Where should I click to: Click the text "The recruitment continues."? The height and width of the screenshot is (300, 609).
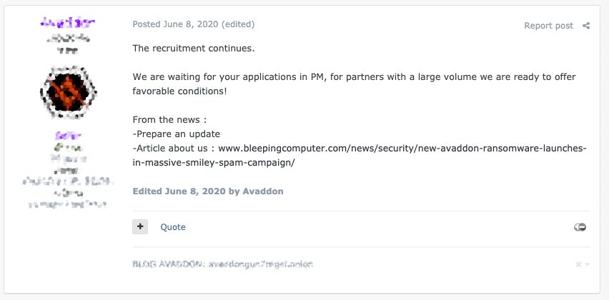[x=194, y=49]
